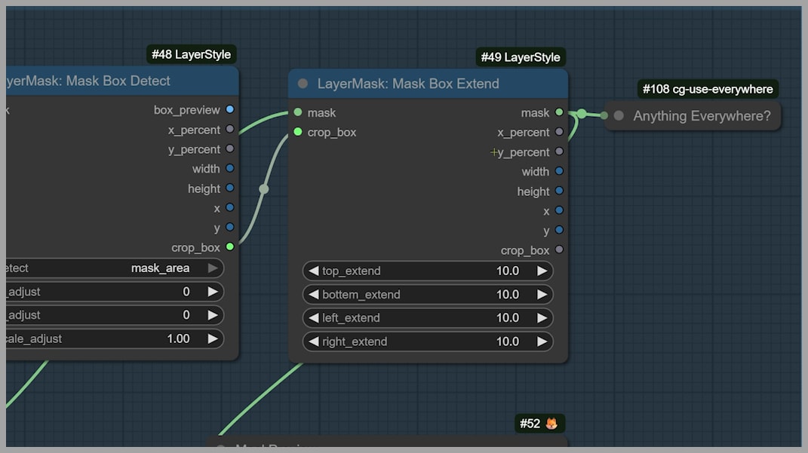Decrease left_extend with the left arrow
The image size is (808, 453).
(x=313, y=318)
